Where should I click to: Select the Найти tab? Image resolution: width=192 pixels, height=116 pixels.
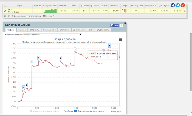point(90,30)
